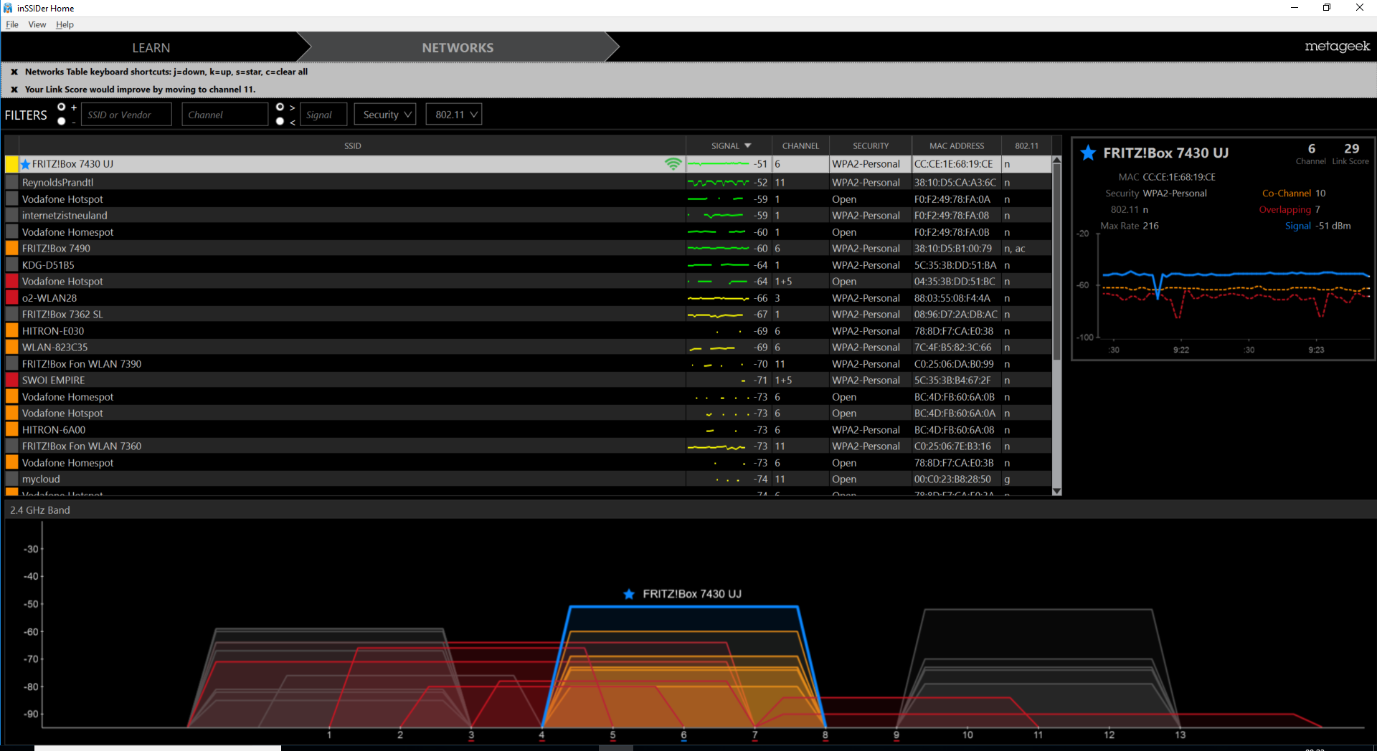The image size is (1377, 751).
Task: Click the orange swatch of WLAN-823C35
Action: (11, 348)
